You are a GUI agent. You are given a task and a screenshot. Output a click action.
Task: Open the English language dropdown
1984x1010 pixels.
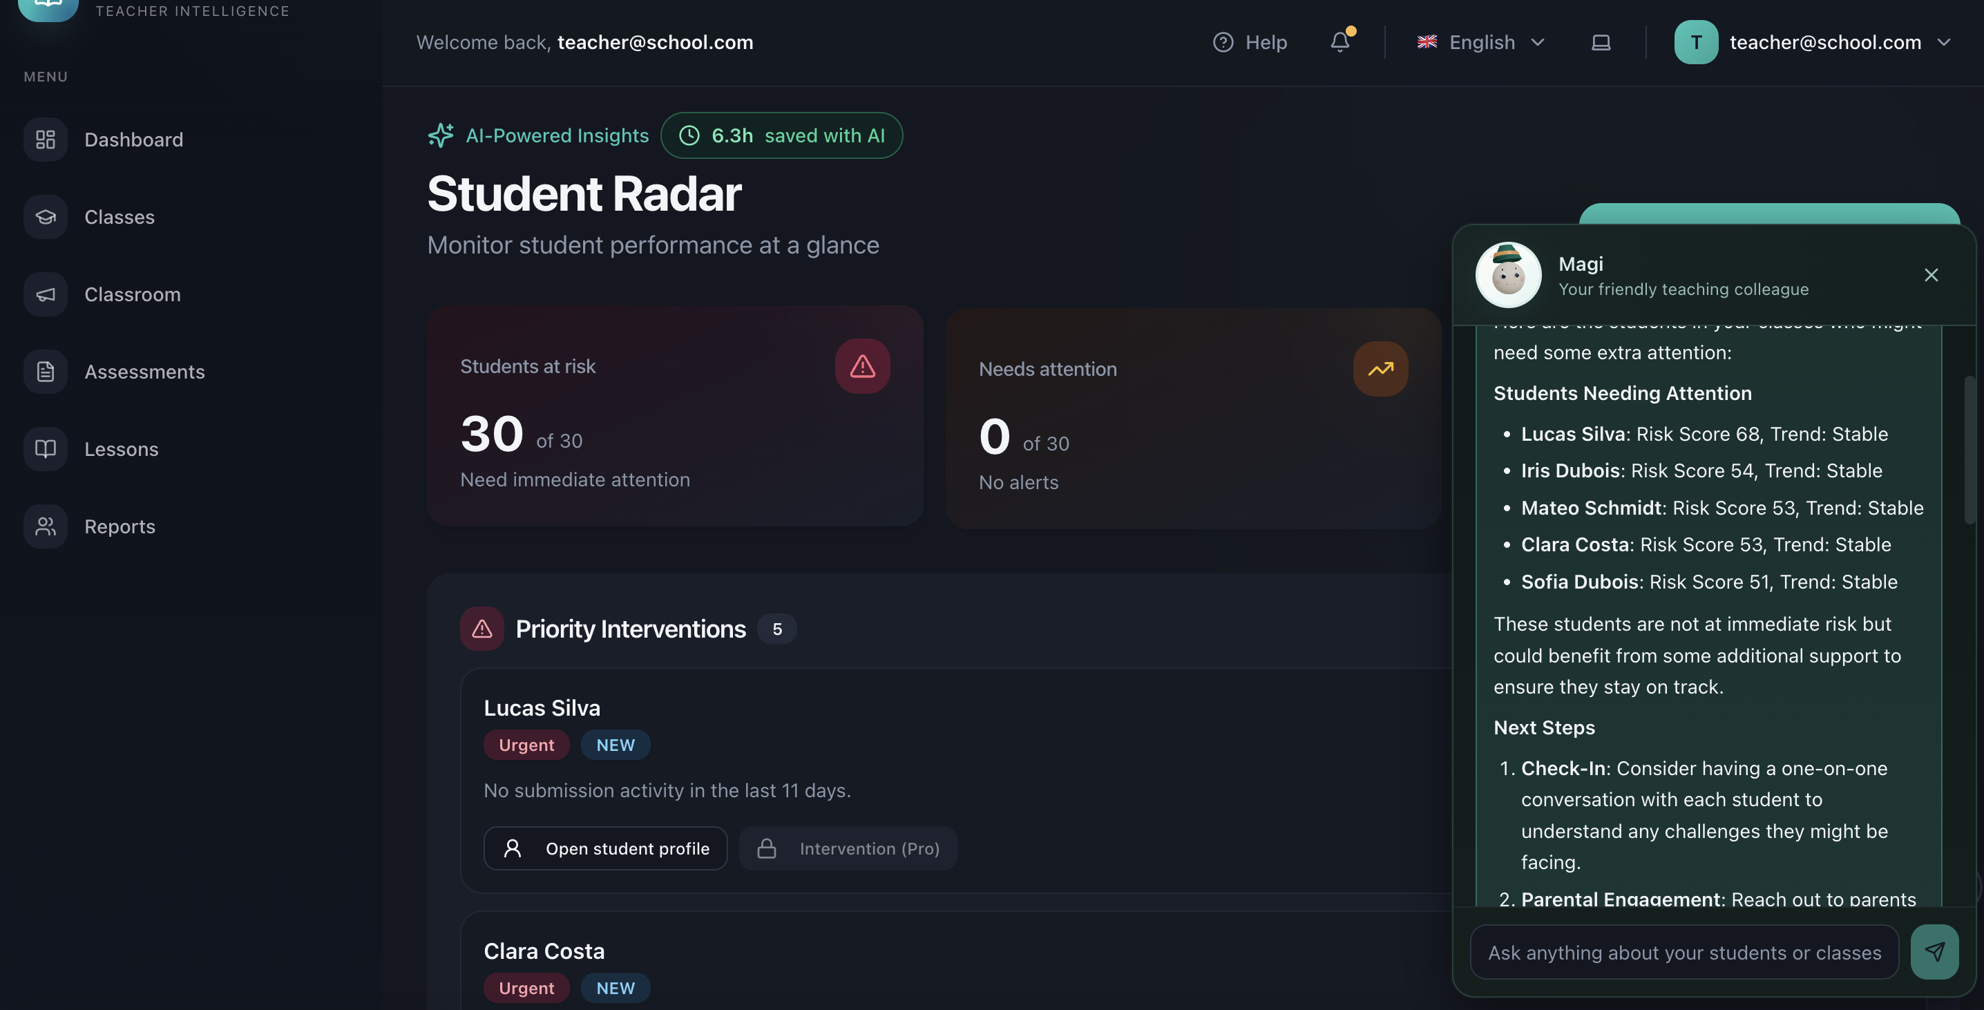coord(1480,42)
